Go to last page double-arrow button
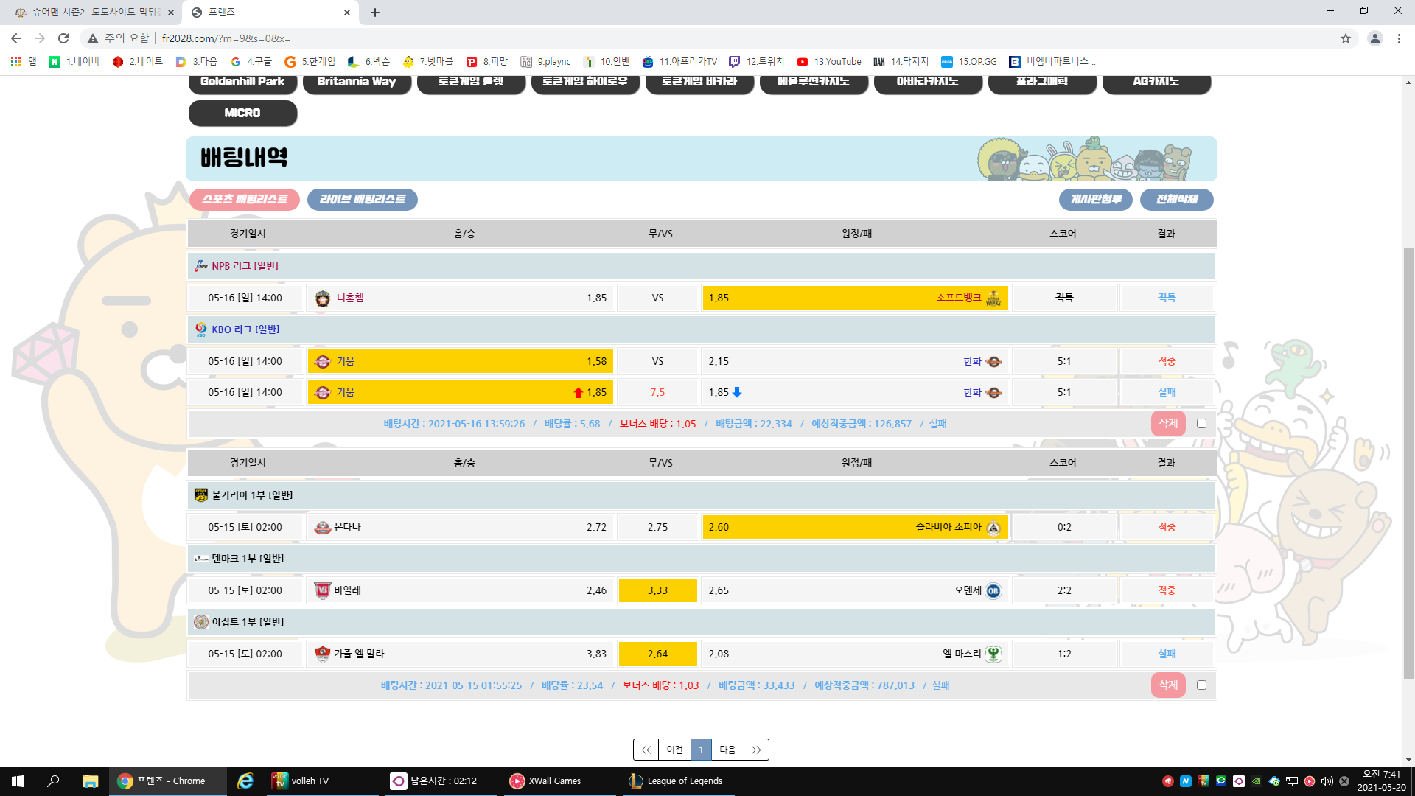 pyautogui.click(x=756, y=750)
